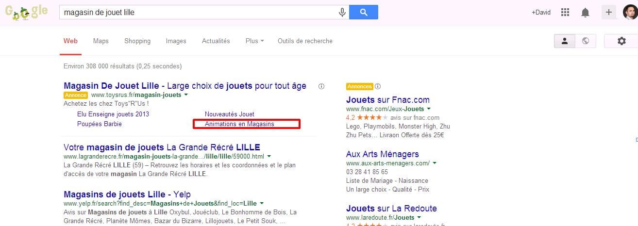638x226 pixels.
Task: Open La Grande Récré LILLE result
Action: 162,147
